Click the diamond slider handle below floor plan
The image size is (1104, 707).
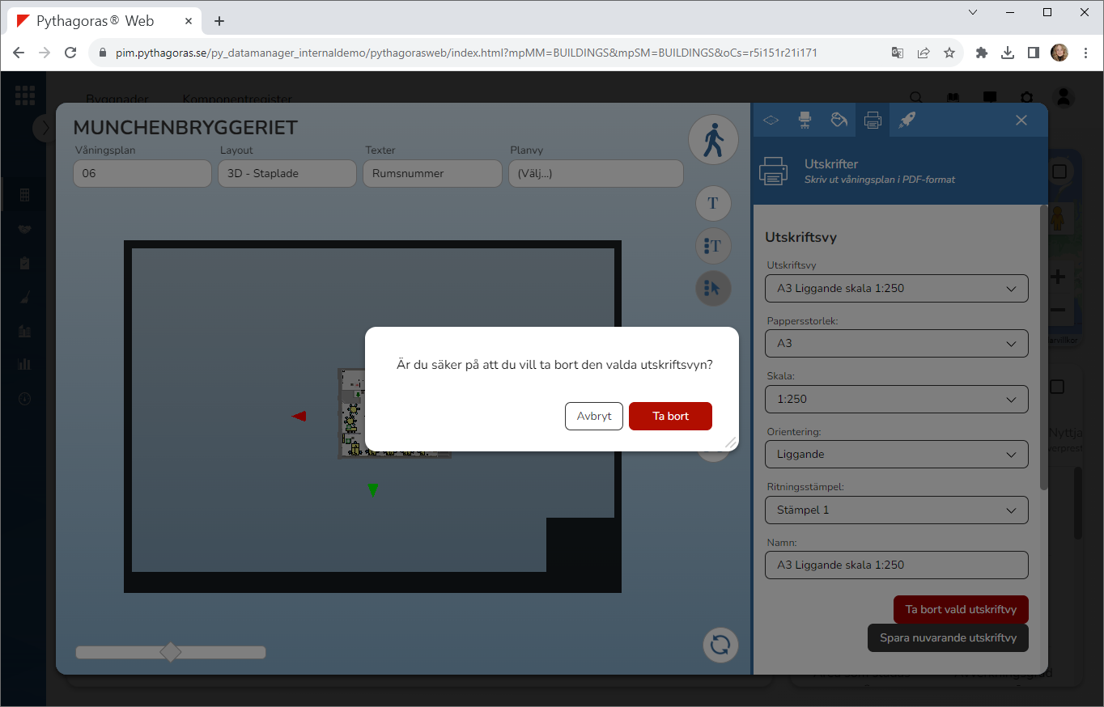click(170, 652)
